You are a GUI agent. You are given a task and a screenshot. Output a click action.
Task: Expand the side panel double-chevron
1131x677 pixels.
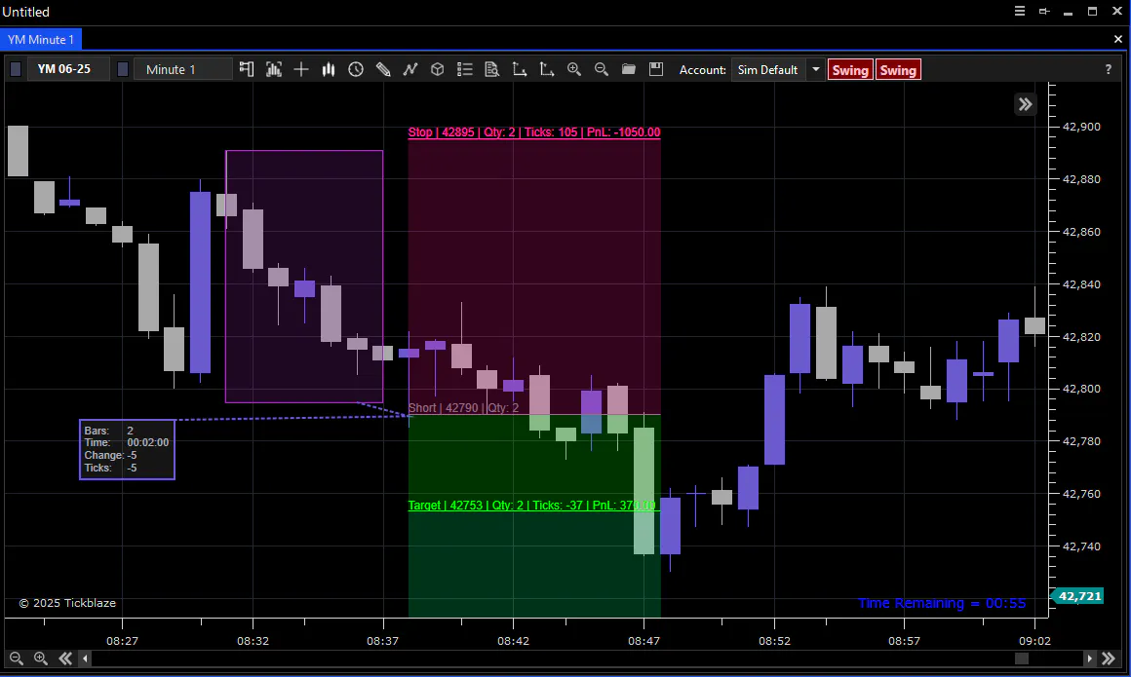1025,104
